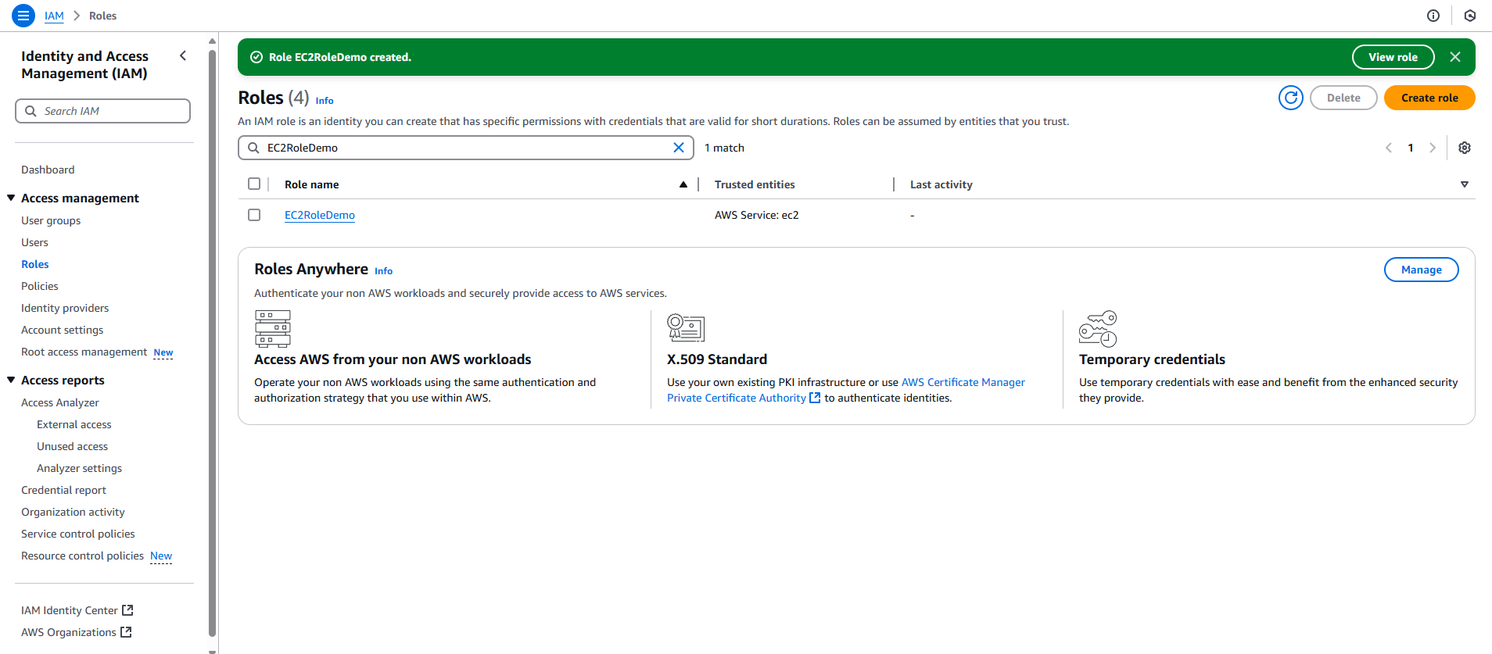Open the EC2RoleDemo role link
Viewport: 1492px width, 654px height.
[319, 215]
